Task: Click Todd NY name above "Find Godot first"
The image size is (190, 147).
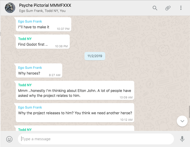Action: coord(25,39)
